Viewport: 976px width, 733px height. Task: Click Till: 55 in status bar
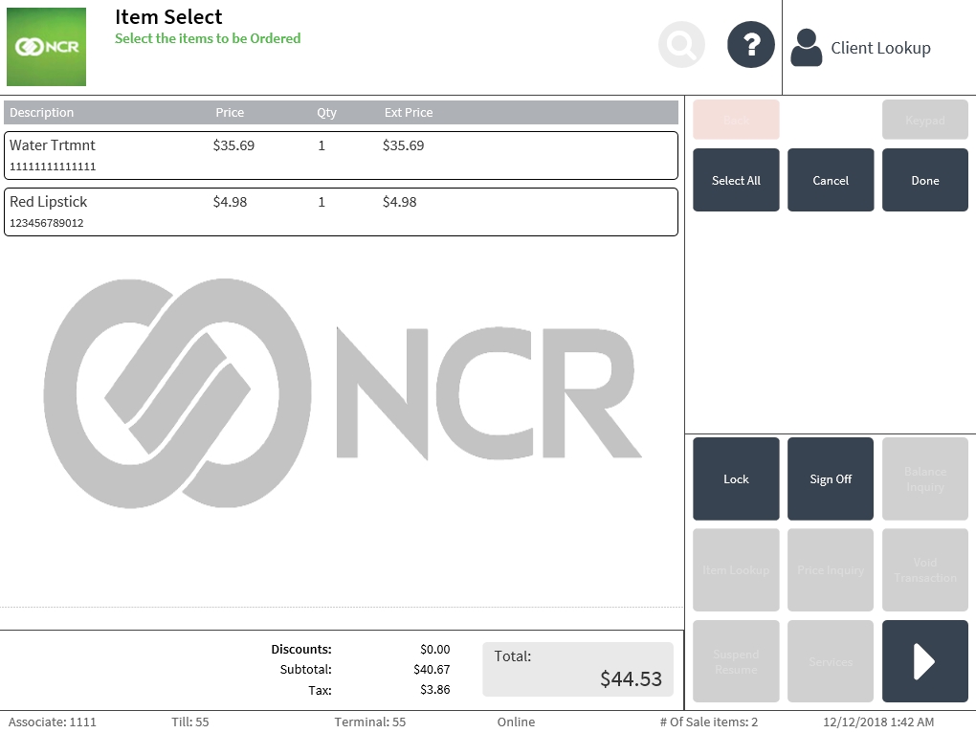pos(190,722)
